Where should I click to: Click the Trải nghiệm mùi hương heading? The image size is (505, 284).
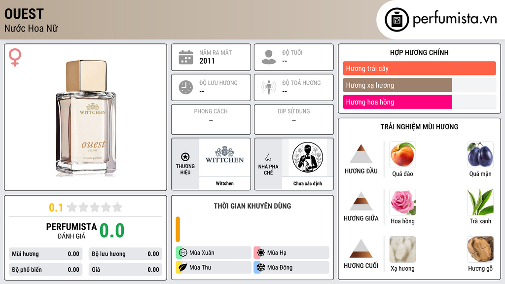point(419,127)
